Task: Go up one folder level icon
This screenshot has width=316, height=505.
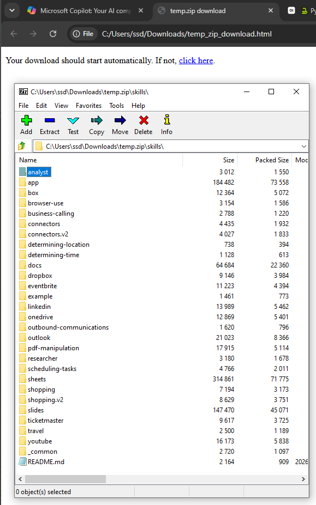Action: (x=22, y=146)
